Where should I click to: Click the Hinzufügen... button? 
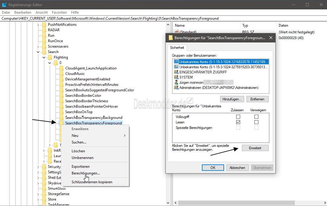pos(232,99)
